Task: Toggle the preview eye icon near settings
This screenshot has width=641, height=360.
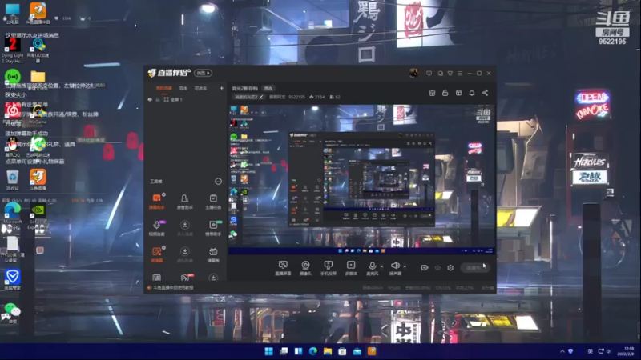Action: [437, 268]
